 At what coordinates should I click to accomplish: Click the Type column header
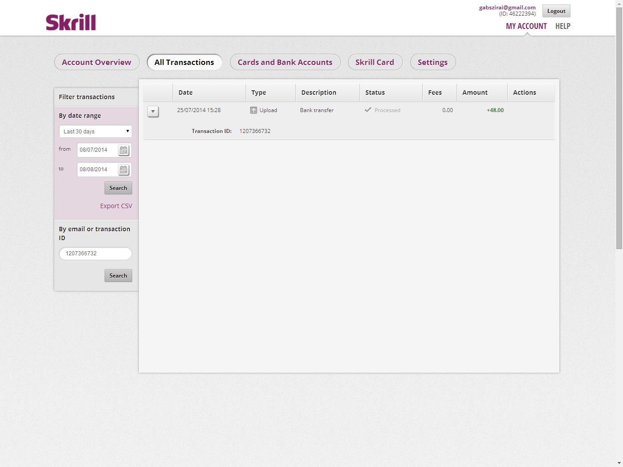coord(271,93)
